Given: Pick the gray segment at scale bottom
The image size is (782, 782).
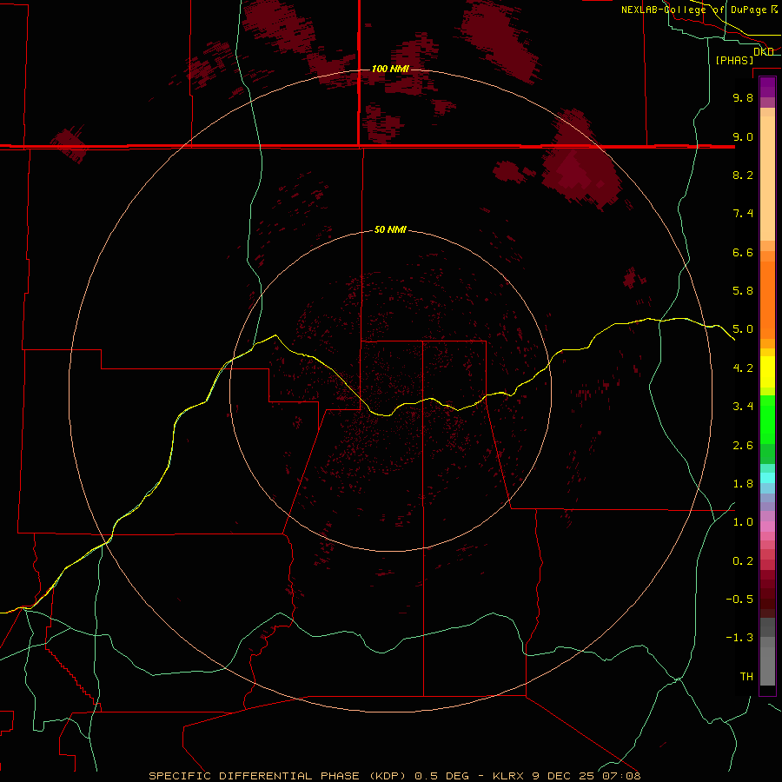Looking at the screenshot, I should tap(767, 666).
